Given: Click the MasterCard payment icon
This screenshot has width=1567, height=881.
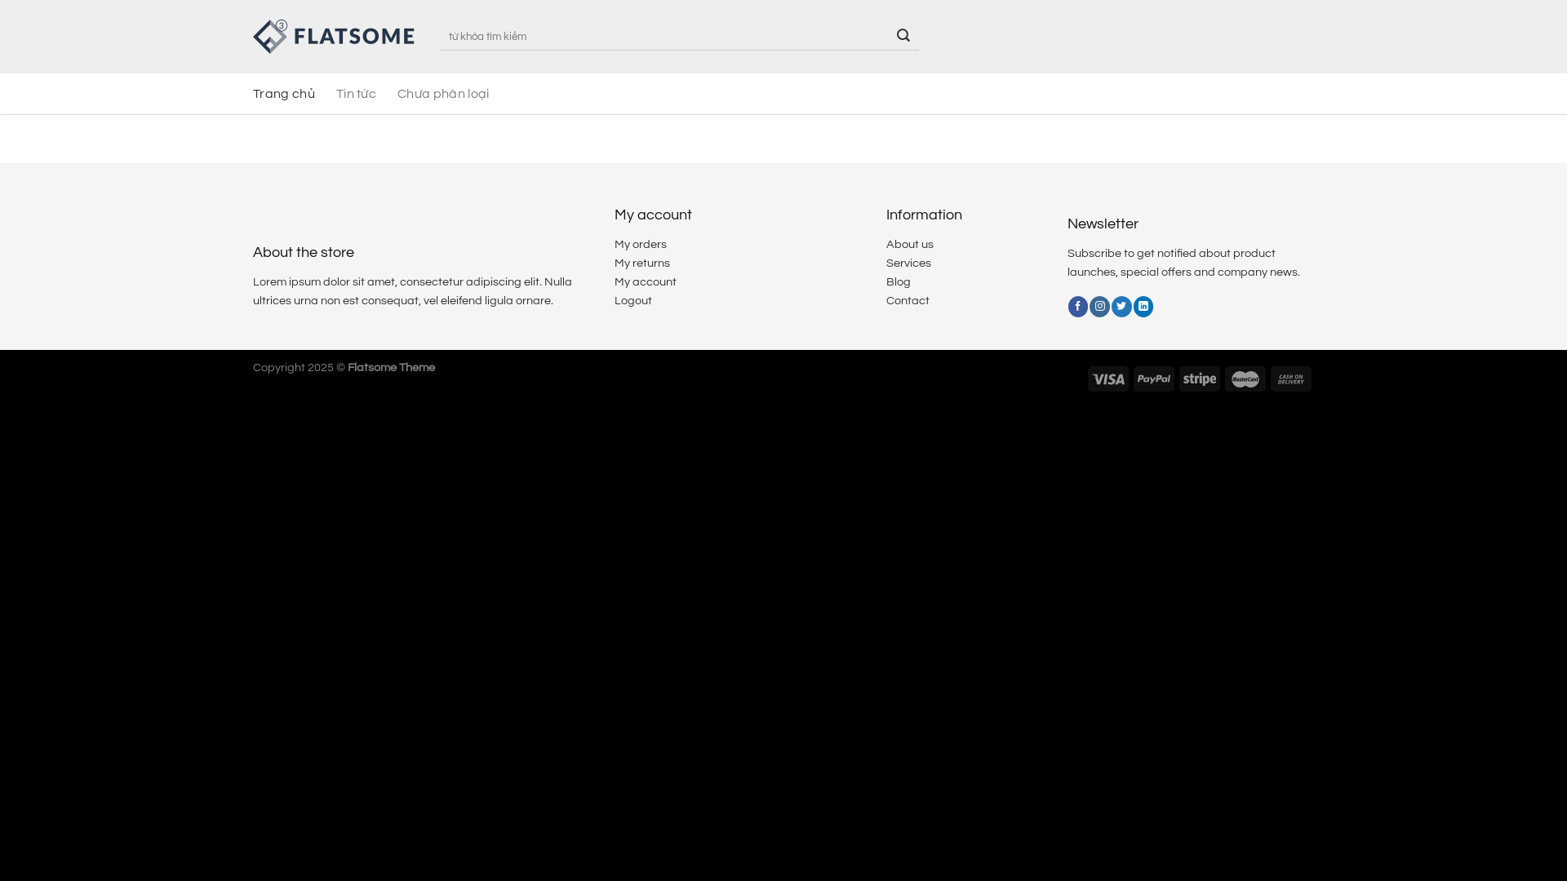Looking at the screenshot, I should click(1245, 379).
